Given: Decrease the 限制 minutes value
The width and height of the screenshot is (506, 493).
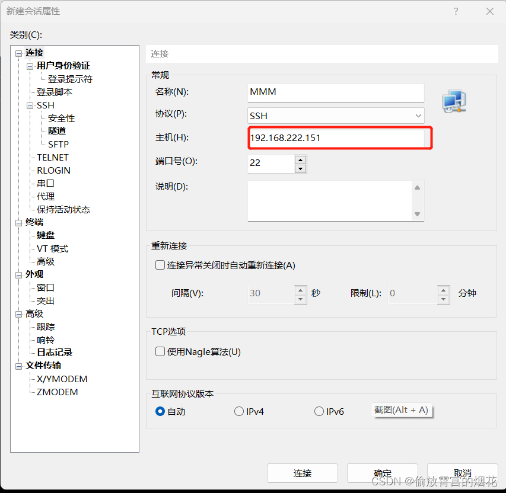Looking at the screenshot, I should (x=444, y=299).
